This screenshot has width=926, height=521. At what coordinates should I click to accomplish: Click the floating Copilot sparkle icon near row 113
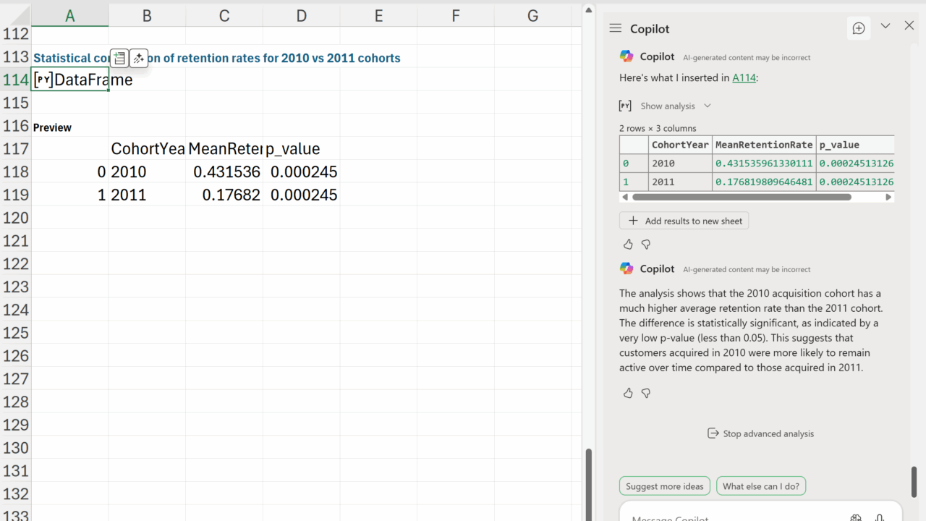(139, 58)
